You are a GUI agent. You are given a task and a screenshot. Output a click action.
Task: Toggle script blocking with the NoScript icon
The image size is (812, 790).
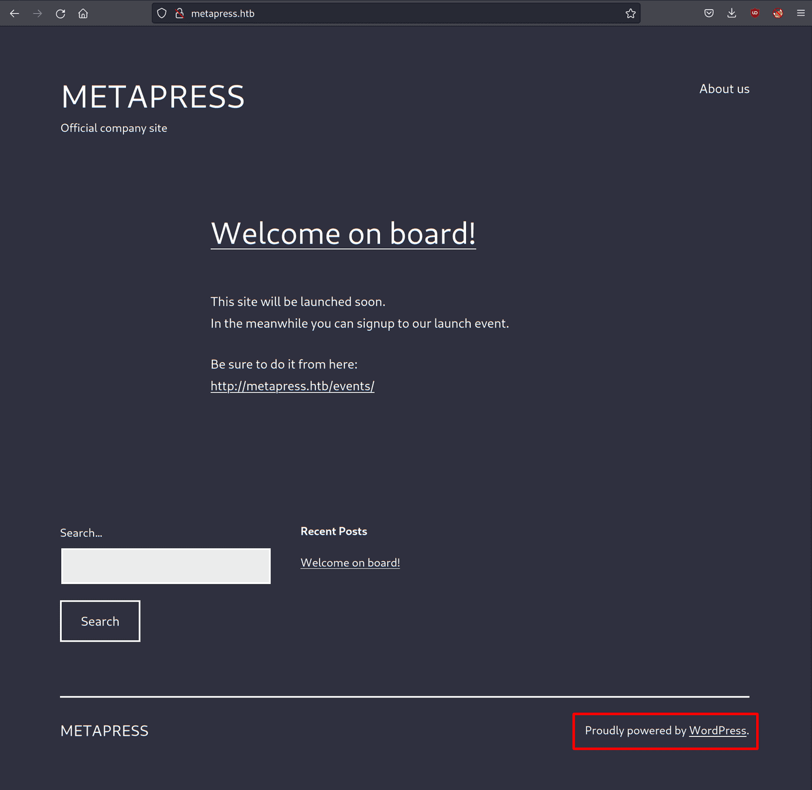[778, 13]
